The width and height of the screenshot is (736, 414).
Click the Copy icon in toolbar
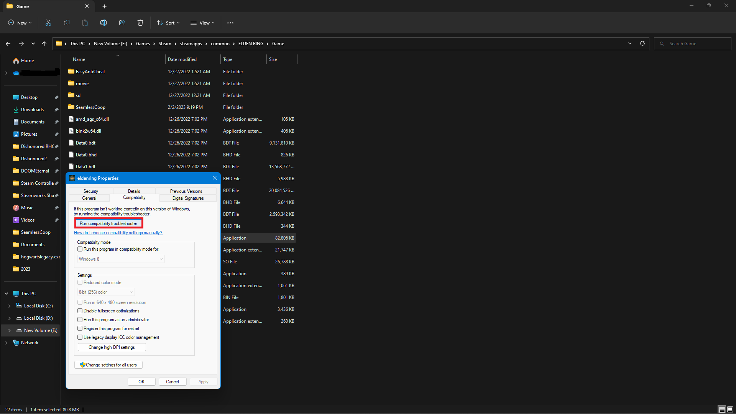[x=67, y=23]
